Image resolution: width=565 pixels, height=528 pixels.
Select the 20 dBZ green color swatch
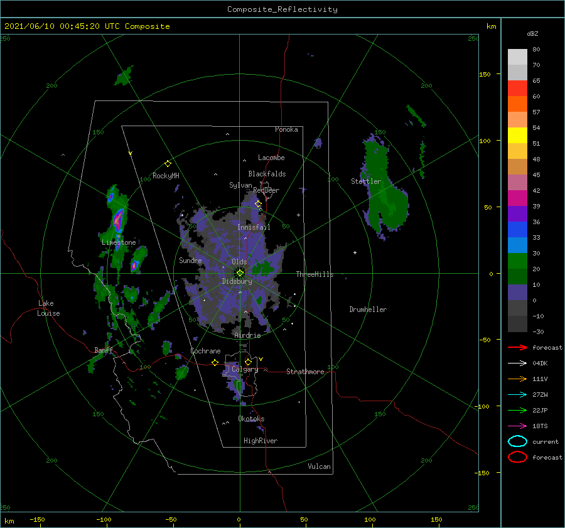[x=517, y=261]
